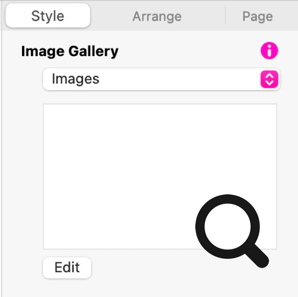The height and width of the screenshot is (297, 298).
Task: Open the Page tab
Action: coord(257,16)
